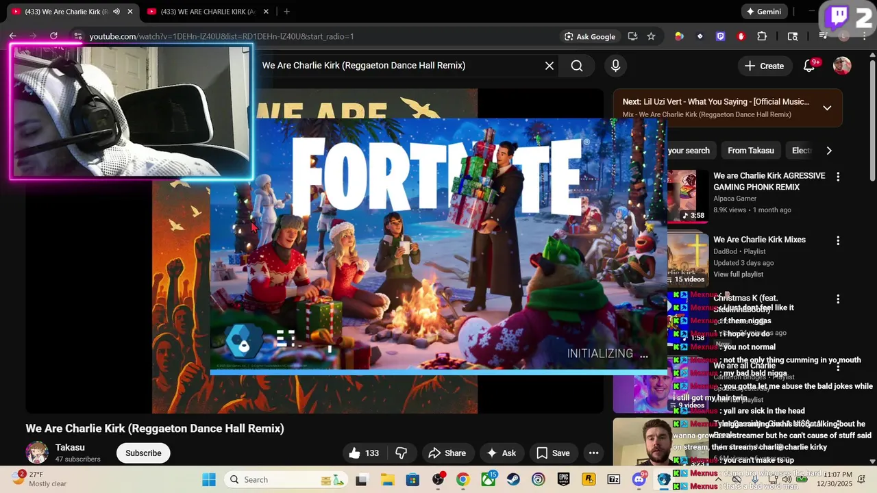Open Chrome side panel search icon

click(x=793, y=36)
